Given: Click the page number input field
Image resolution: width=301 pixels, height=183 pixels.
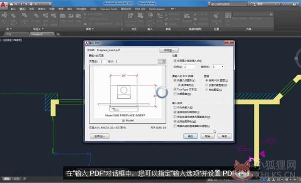Looking at the screenshot, I should [x=102, y=61].
